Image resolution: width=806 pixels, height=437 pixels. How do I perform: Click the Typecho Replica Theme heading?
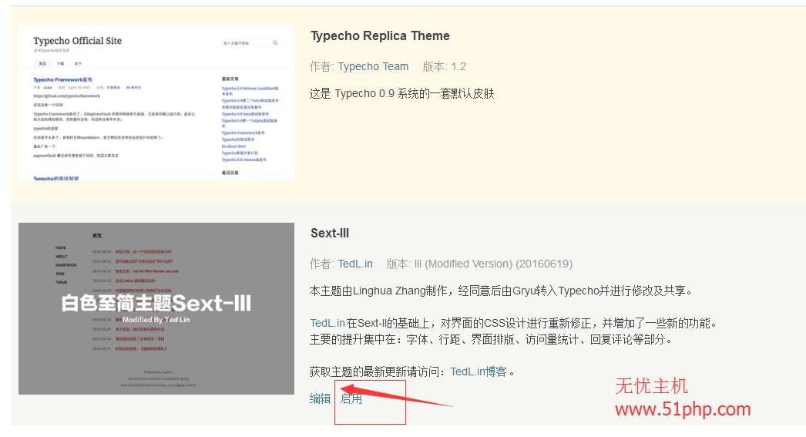[380, 35]
